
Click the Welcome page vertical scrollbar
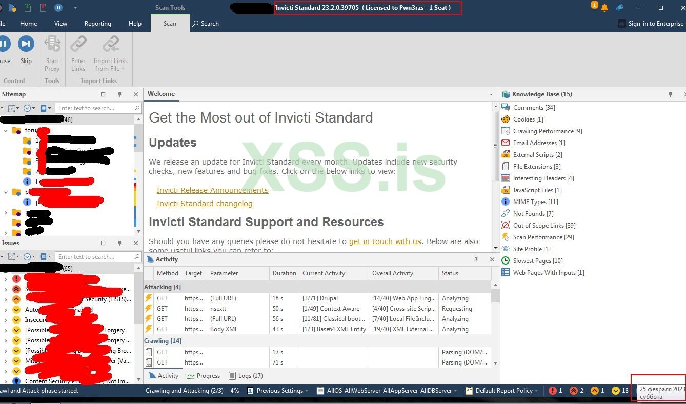(x=495, y=147)
